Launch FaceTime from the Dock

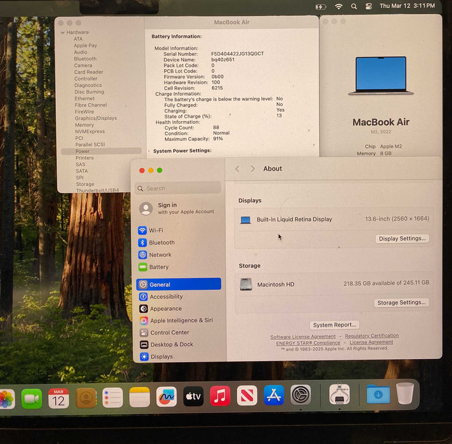click(x=32, y=398)
